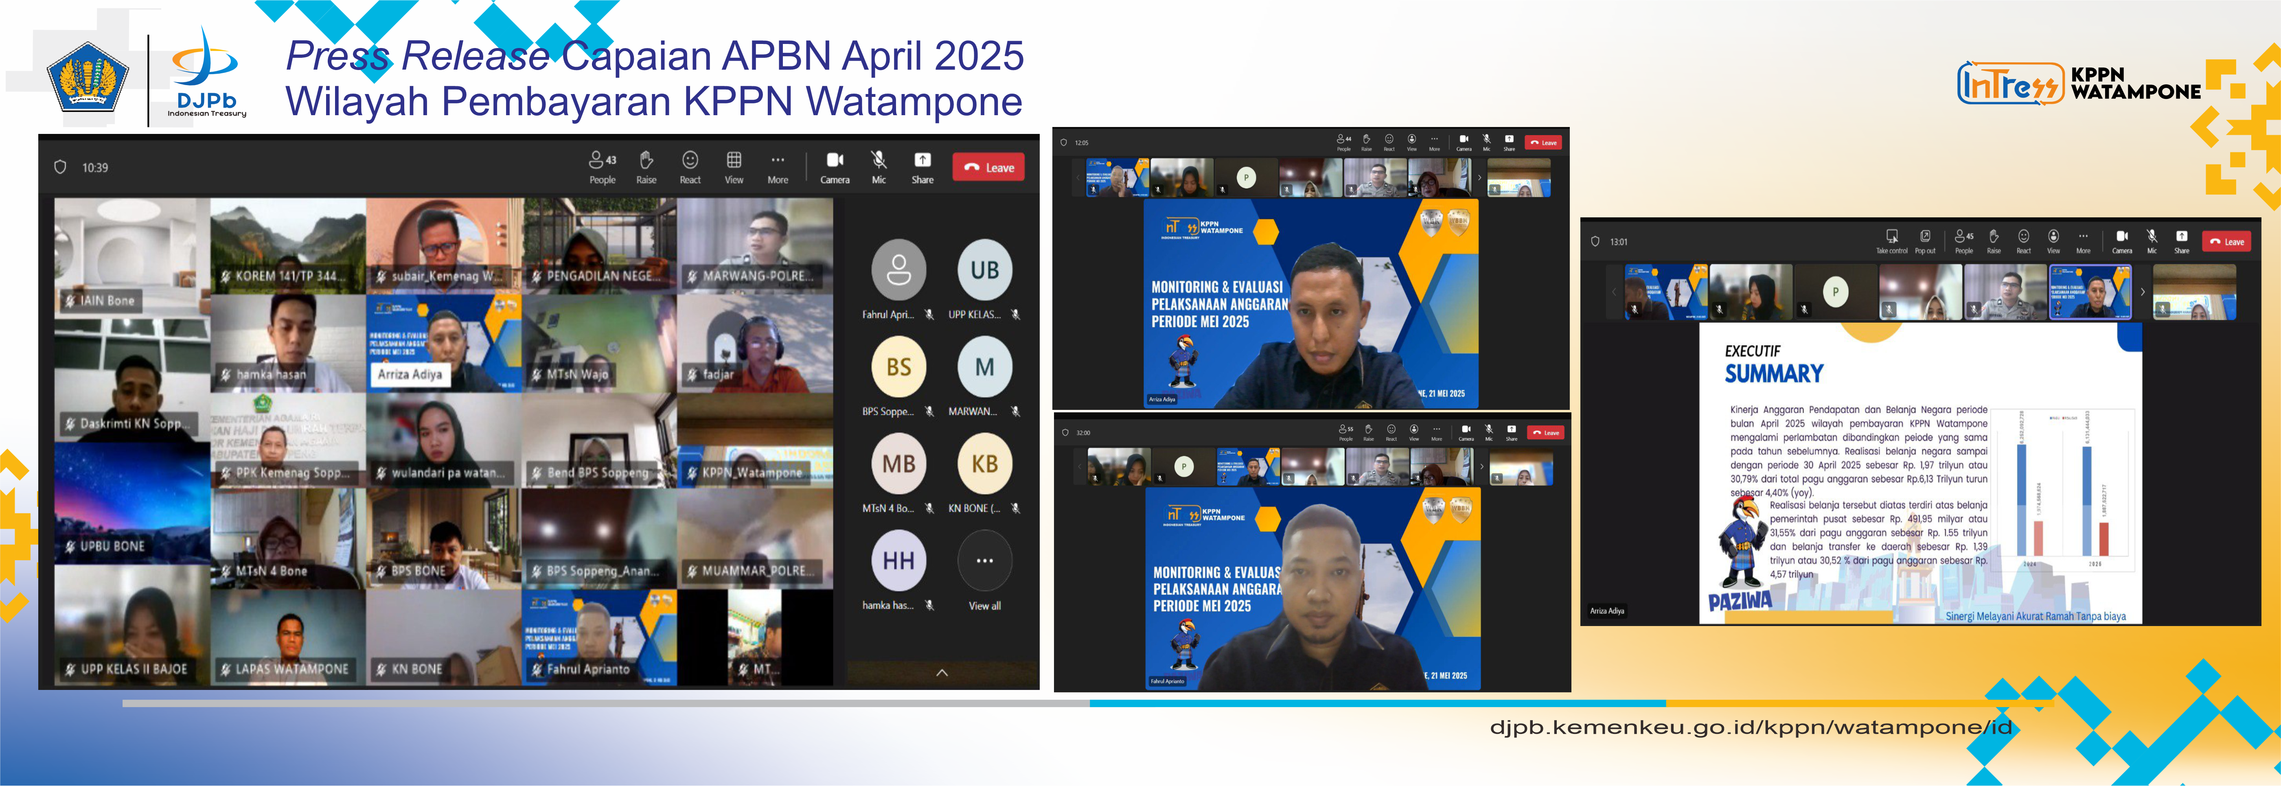Image resolution: width=2281 pixels, height=786 pixels.
Task: Open People list in the 12:05 meeting
Action: pos(1344,142)
